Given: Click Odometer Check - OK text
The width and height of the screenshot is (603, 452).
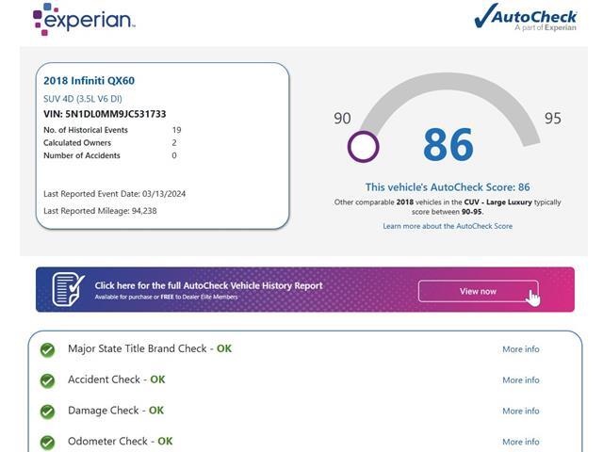Looking at the screenshot, I should pos(121,442).
